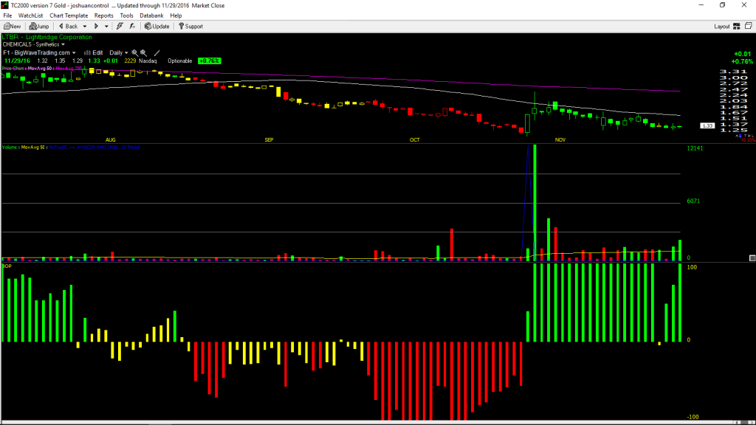756x425 pixels.
Task: Click the BOP indicator label
Action: point(7,266)
